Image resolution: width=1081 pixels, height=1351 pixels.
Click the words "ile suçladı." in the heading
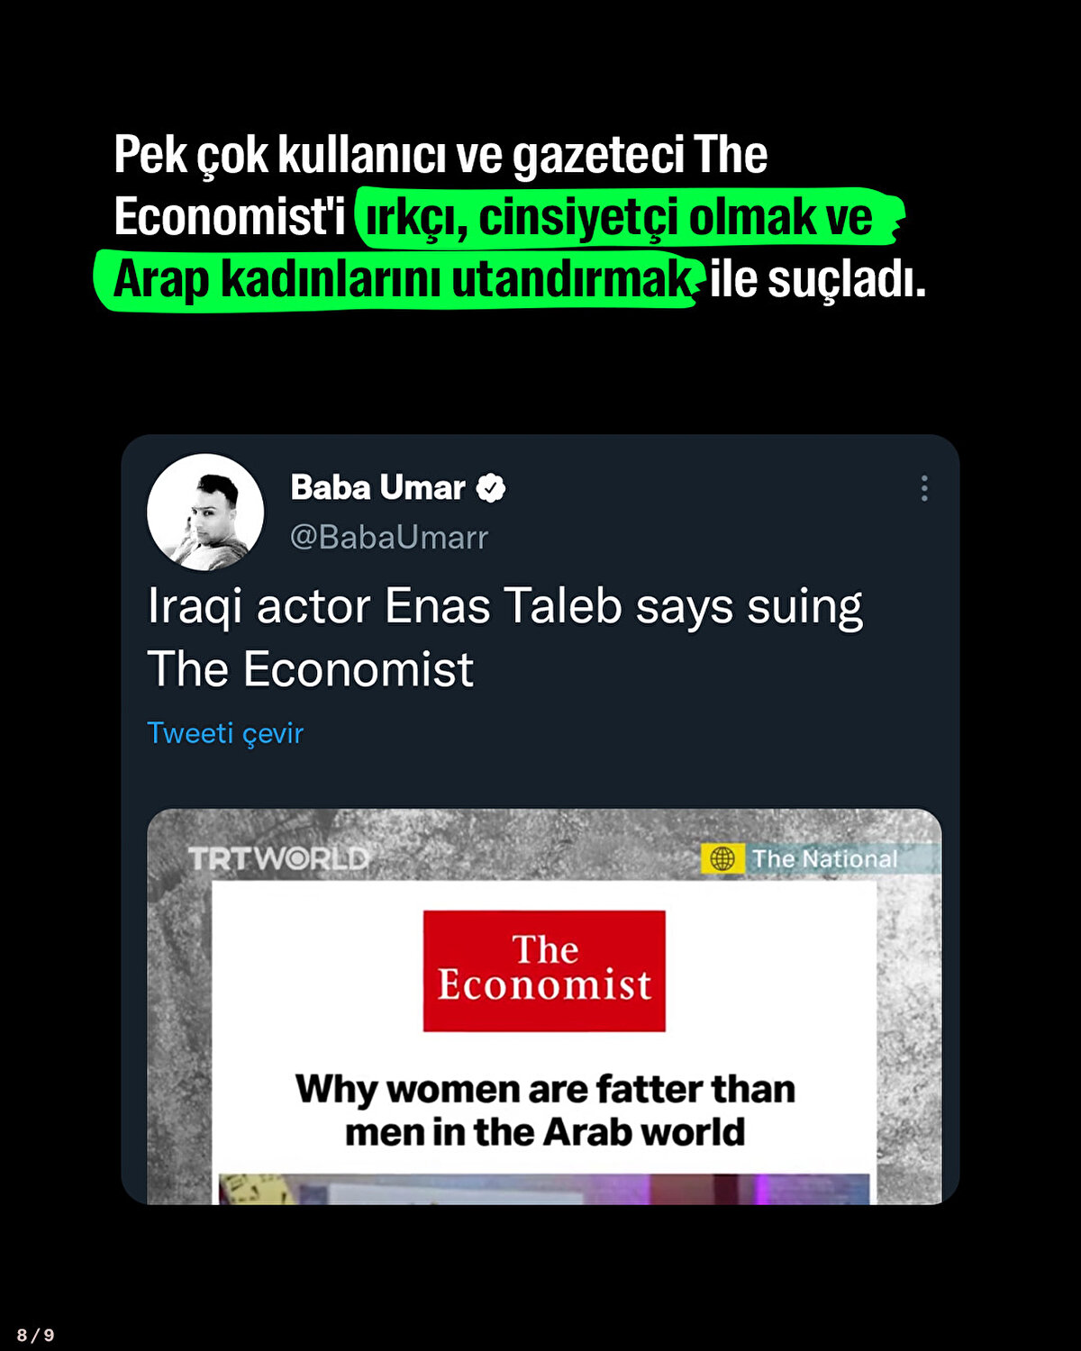(x=817, y=280)
